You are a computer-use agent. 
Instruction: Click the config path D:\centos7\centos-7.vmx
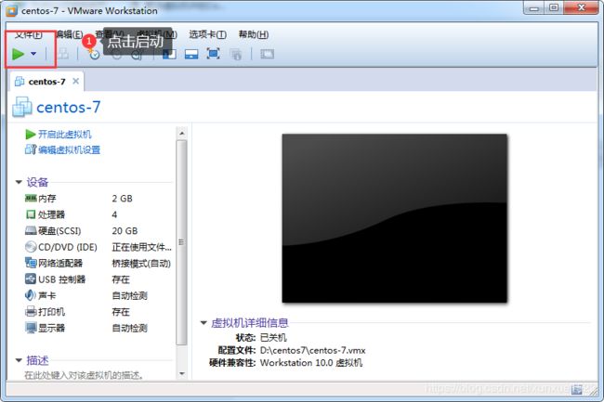(x=313, y=350)
